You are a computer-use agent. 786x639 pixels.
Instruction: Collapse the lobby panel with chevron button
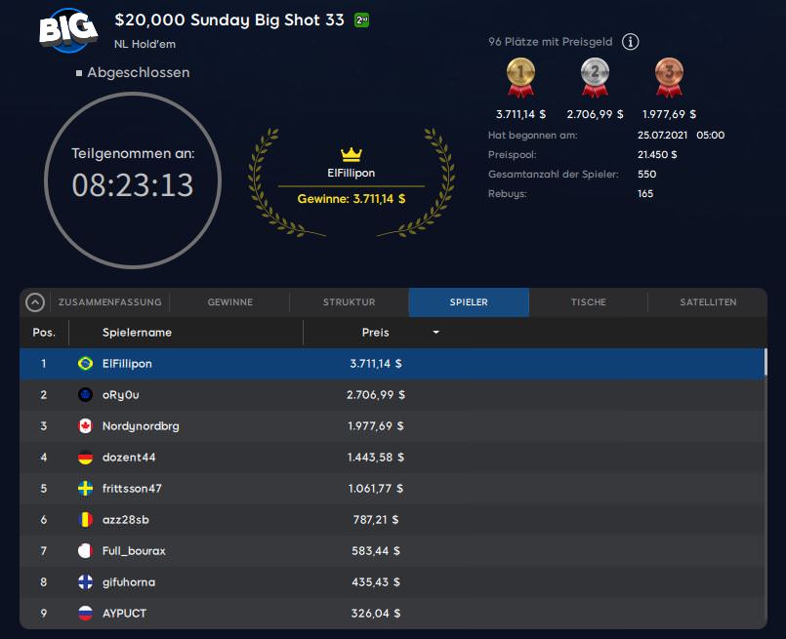34,302
